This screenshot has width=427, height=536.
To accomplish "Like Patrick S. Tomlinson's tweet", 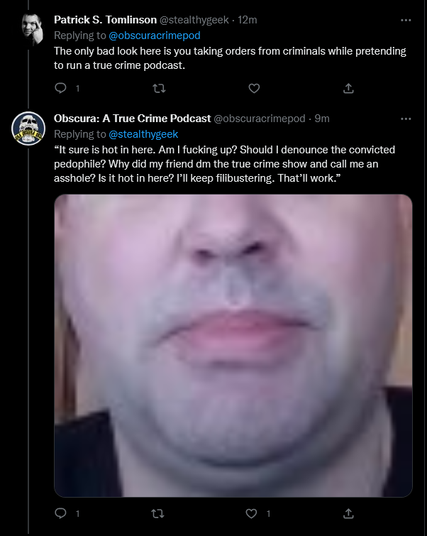I will pos(254,88).
